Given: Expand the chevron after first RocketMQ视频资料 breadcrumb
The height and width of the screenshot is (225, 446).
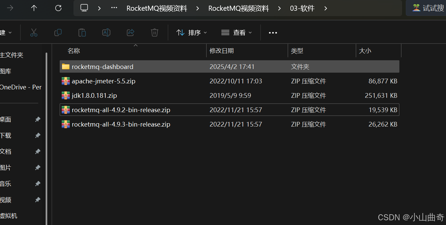Looking at the screenshot, I should [198, 8].
